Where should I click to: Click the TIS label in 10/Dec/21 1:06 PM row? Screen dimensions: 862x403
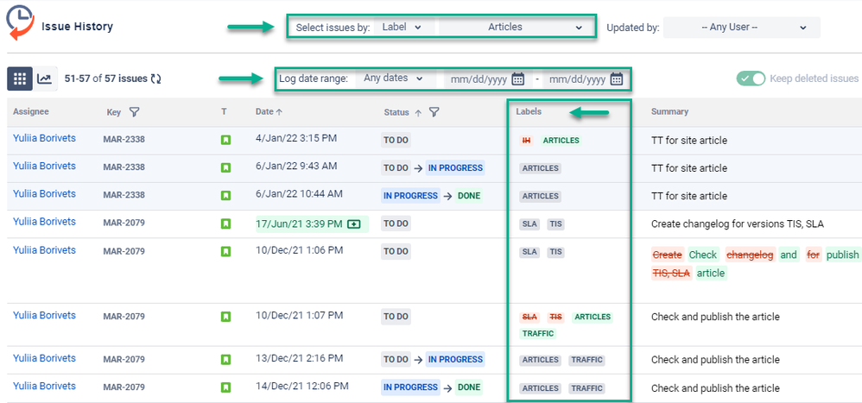[x=556, y=252]
